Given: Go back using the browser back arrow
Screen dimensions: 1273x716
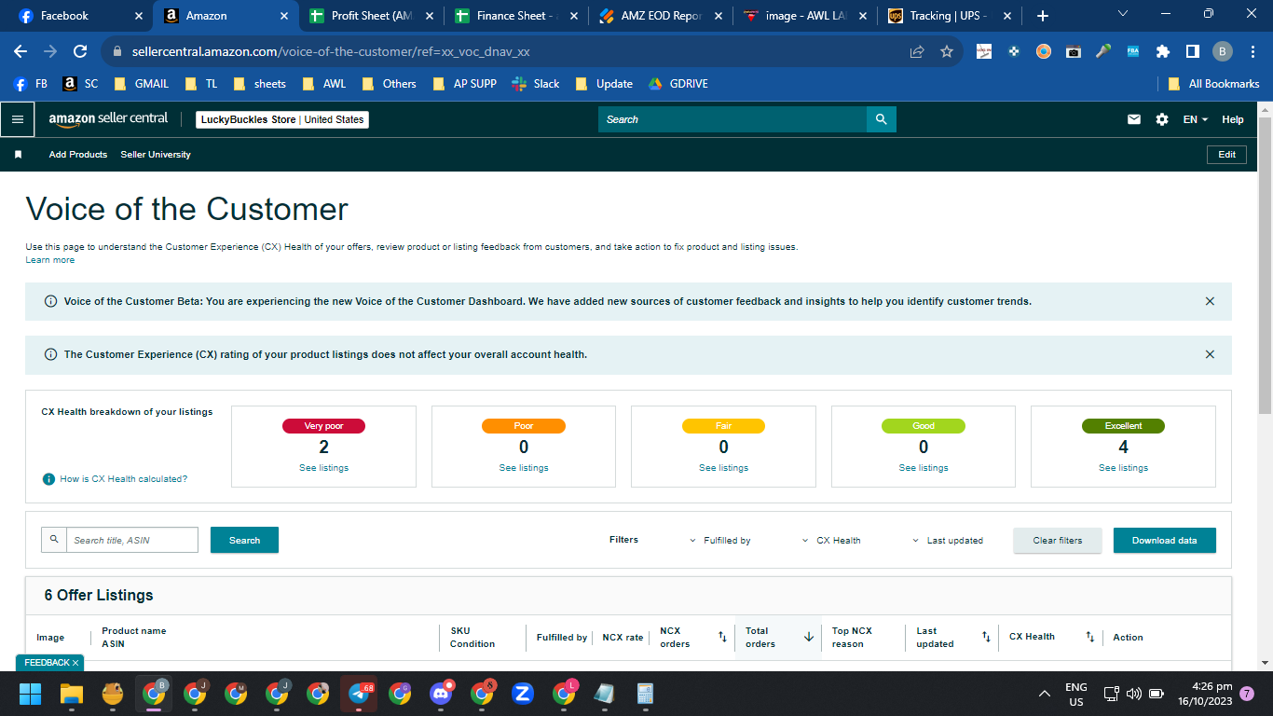Looking at the screenshot, I should pos(21,51).
